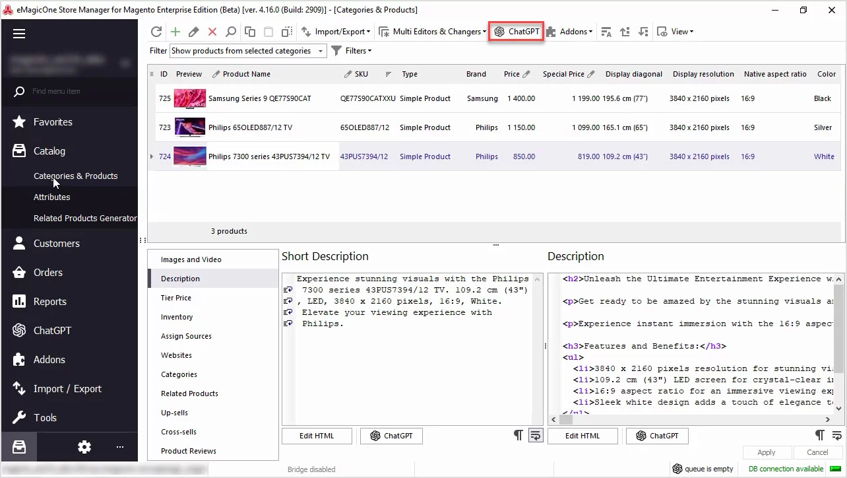Screen dimensions: 847x478
Task: Open the Addons toolbar dropdown
Action: click(569, 32)
